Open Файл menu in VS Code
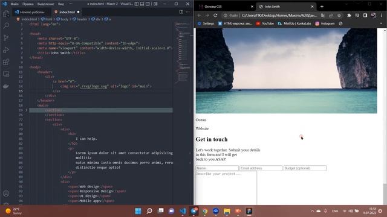 click(15, 4)
